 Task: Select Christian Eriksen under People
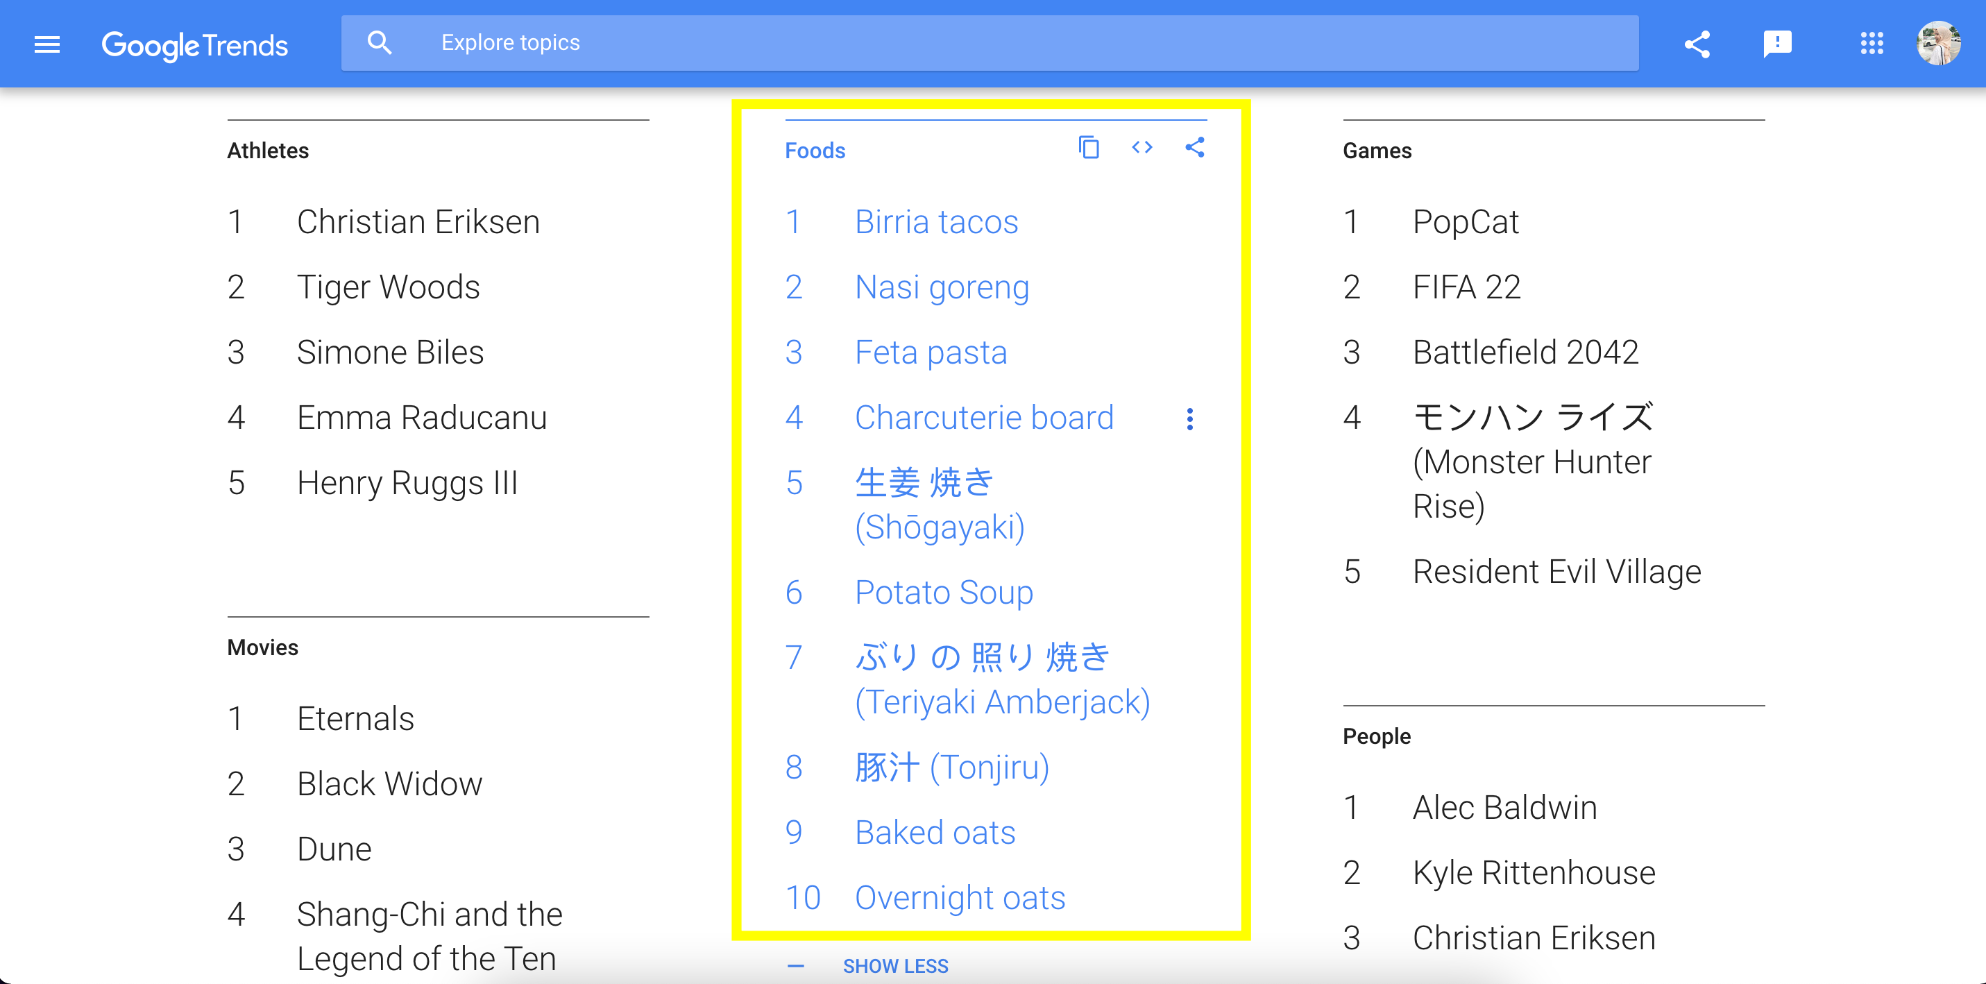point(1534,938)
